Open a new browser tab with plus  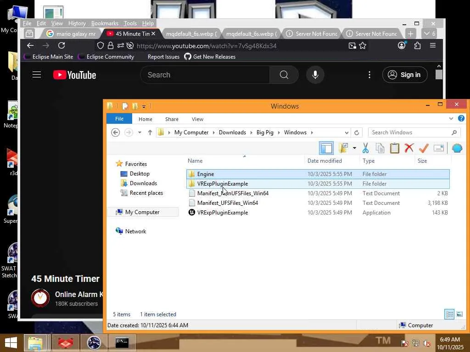[x=410, y=33]
